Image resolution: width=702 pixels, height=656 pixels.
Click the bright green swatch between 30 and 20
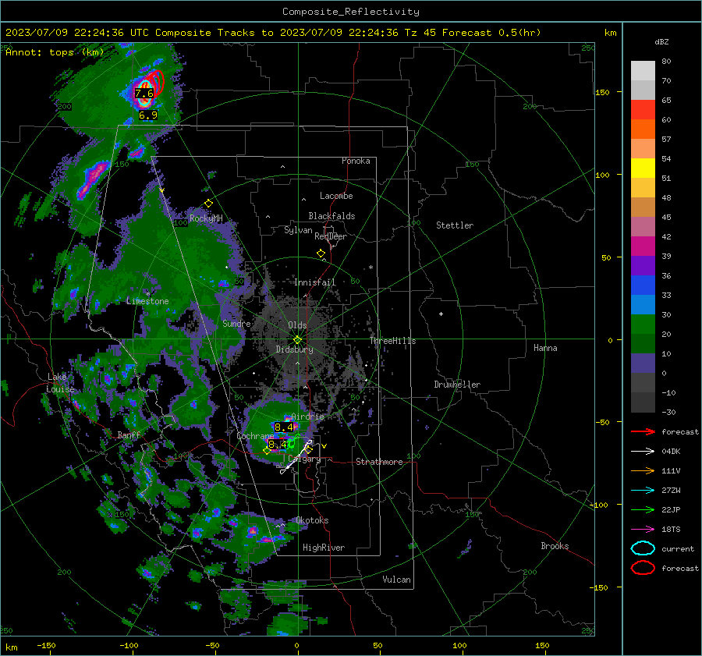click(x=643, y=324)
